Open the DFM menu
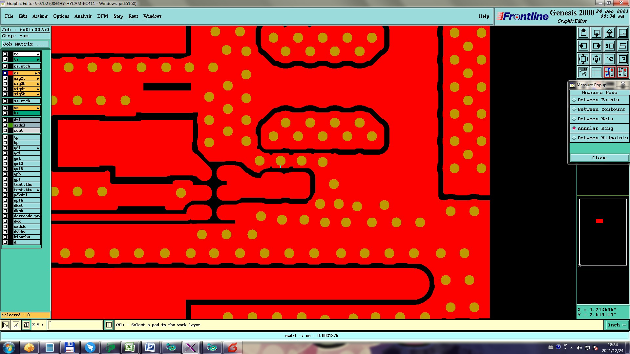 coord(102,16)
